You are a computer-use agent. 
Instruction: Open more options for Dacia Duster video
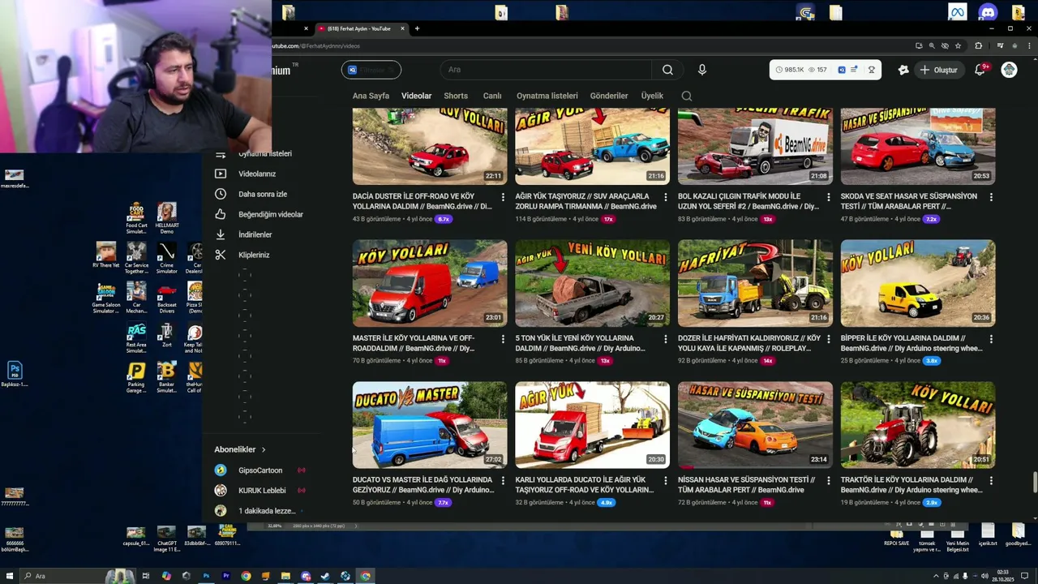(x=503, y=197)
